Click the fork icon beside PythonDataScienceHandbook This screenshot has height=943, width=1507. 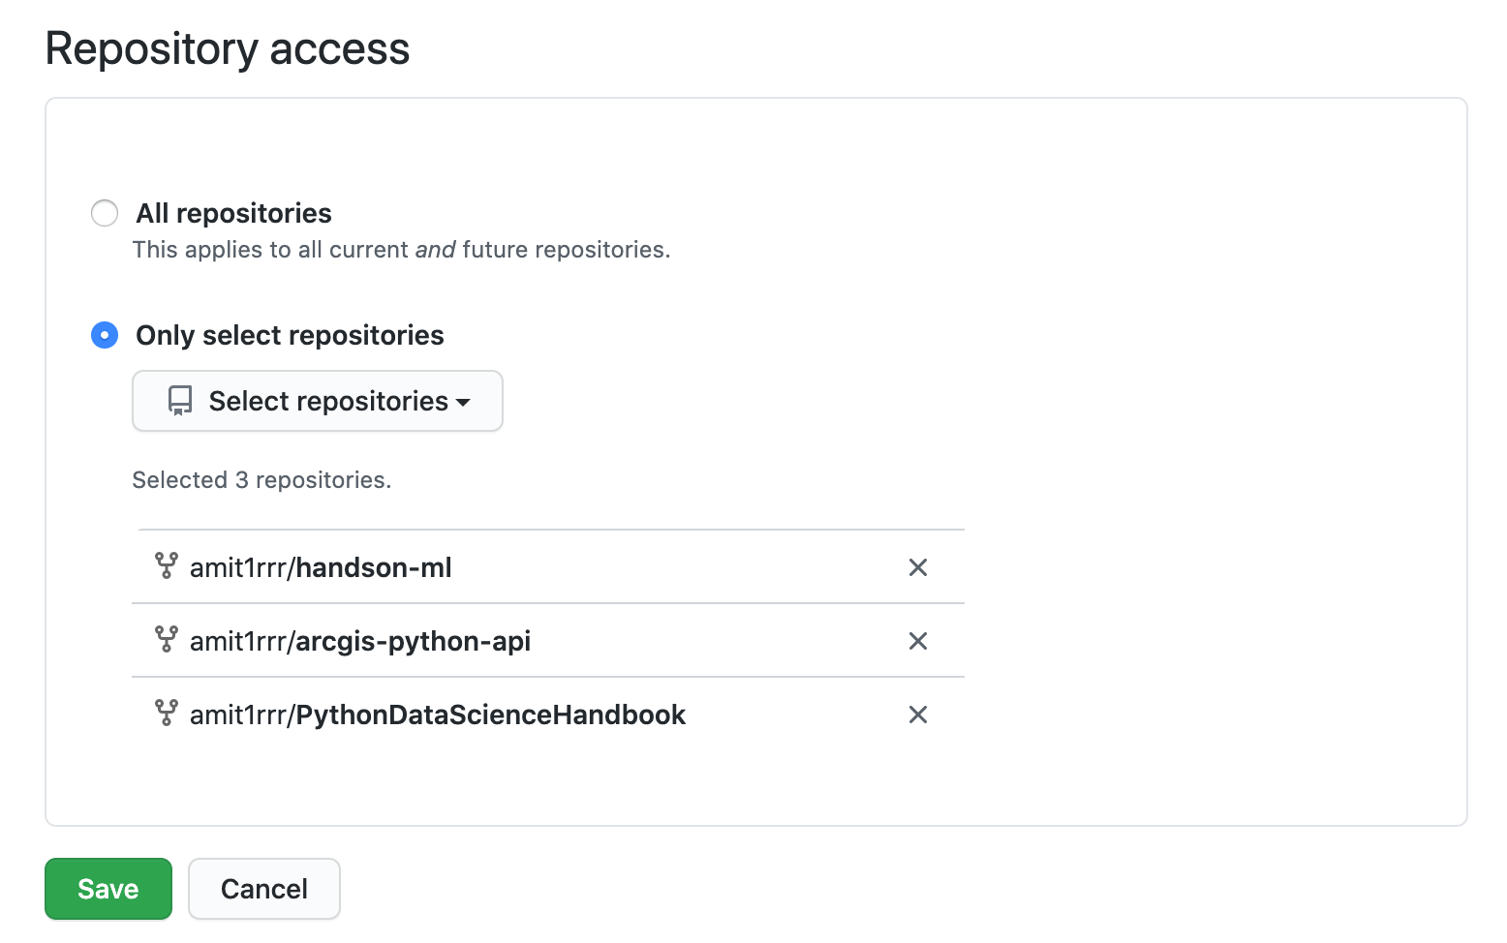coord(168,715)
